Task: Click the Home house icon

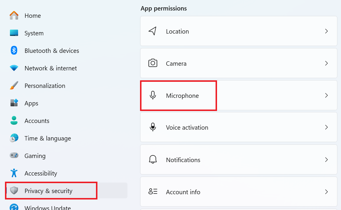Action: [x=14, y=15]
